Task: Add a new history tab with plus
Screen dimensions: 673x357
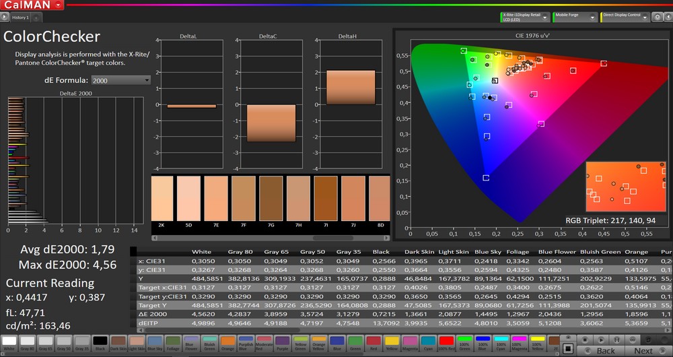Action: [36, 18]
